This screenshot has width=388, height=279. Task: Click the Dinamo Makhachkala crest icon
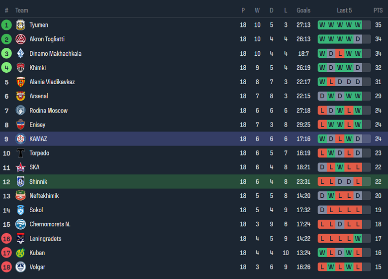tap(20, 53)
